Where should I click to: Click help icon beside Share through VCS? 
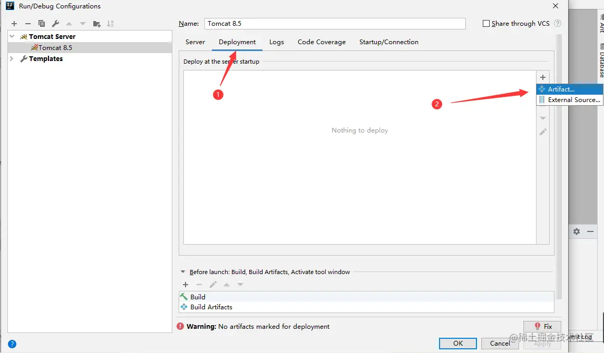point(558,24)
